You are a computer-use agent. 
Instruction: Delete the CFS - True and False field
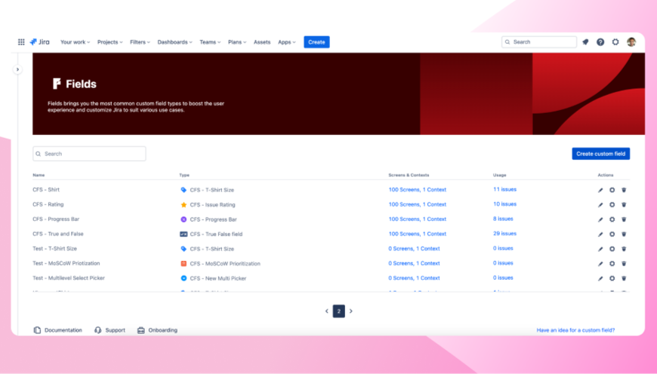pyautogui.click(x=624, y=235)
